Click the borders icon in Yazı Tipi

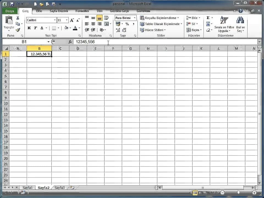pos(54,28)
